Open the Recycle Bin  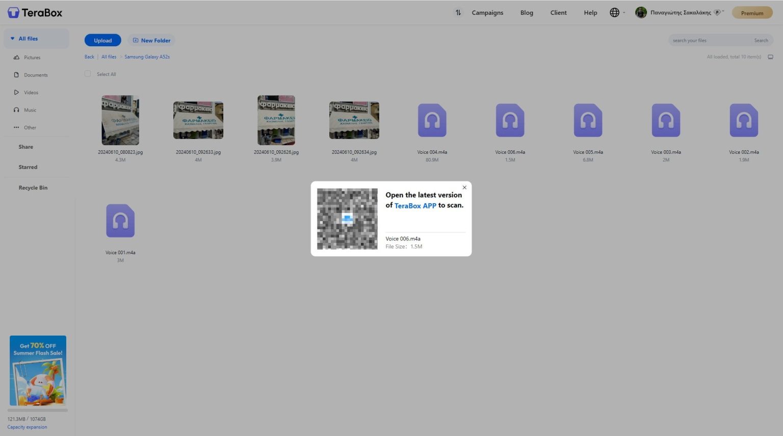(x=33, y=187)
